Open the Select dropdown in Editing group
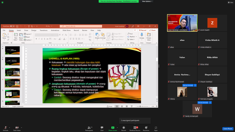The width and height of the screenshot is (235, 132). [131, 39]
